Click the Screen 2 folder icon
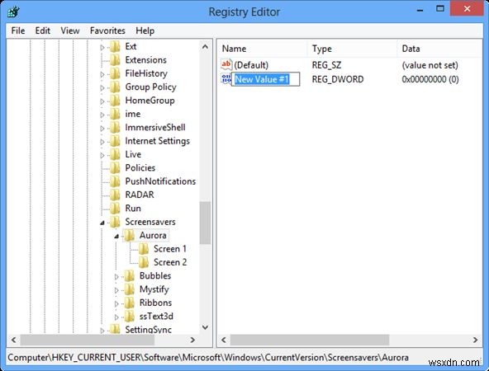The image size is (489, 371). [x=144, y=262]
